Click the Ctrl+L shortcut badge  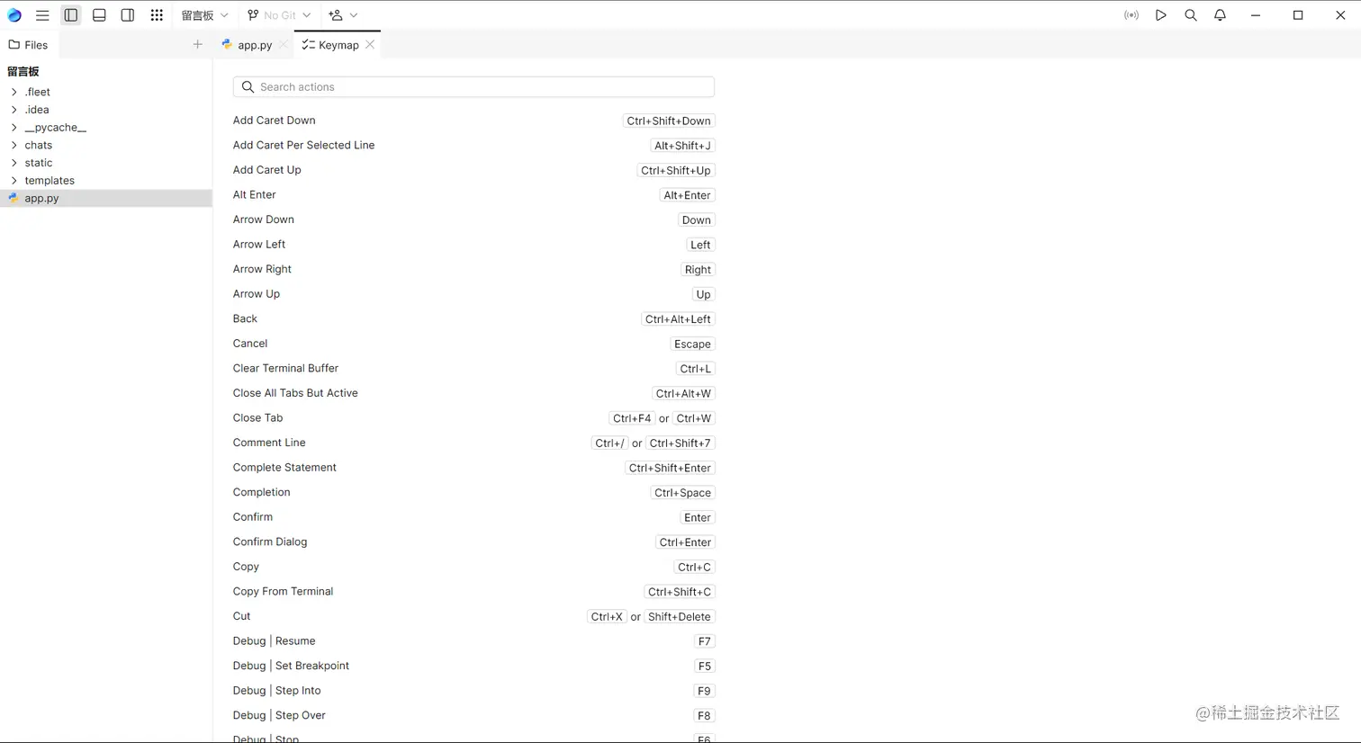click(x=696, y=369)
